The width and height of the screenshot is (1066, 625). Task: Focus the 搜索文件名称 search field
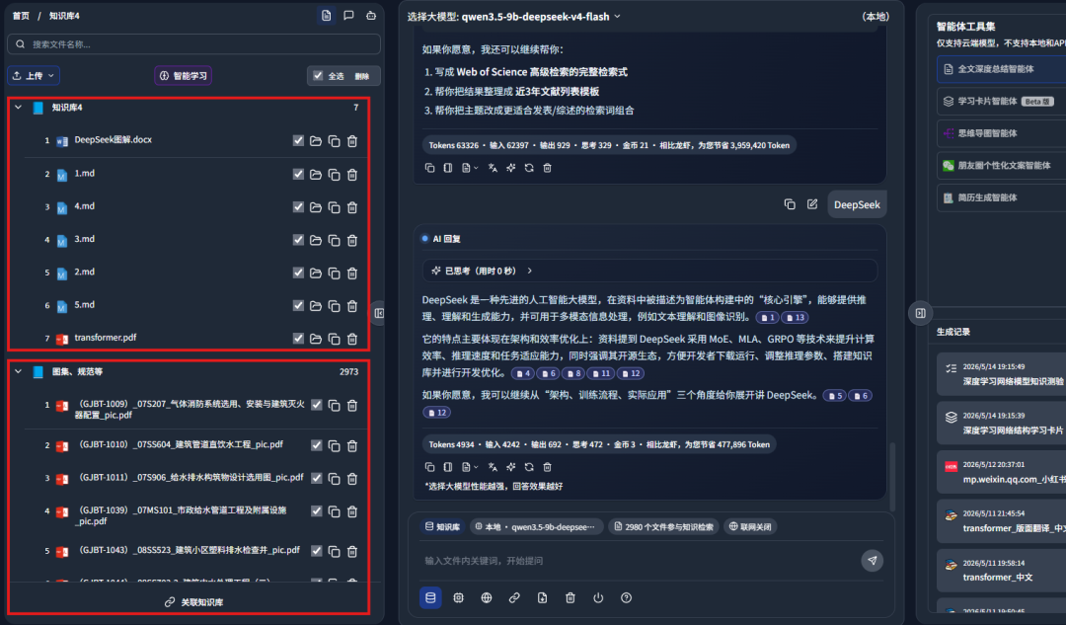pyautogui.click(x=193, y=44)
